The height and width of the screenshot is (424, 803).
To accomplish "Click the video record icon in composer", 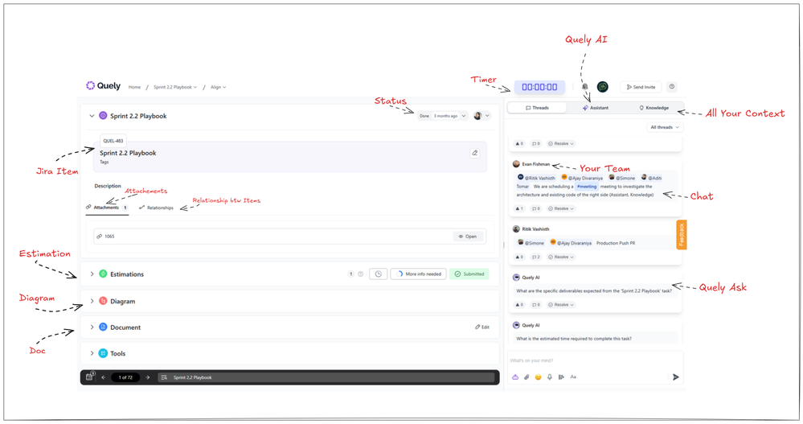I will tap(561, 377).
